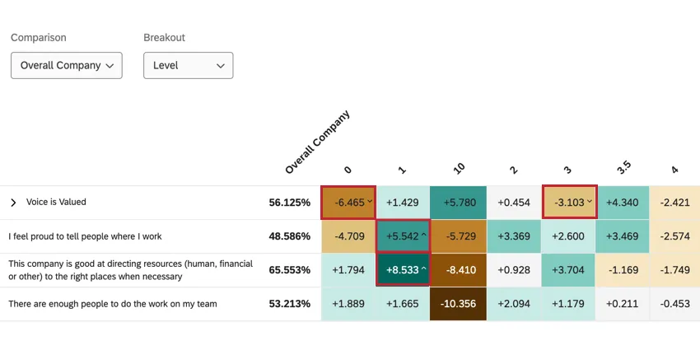The width and height of the screenshot is (700, 350).
Task: Click the +5.780 teal cell
Action: pyautogui.click(x=458, y=203)
